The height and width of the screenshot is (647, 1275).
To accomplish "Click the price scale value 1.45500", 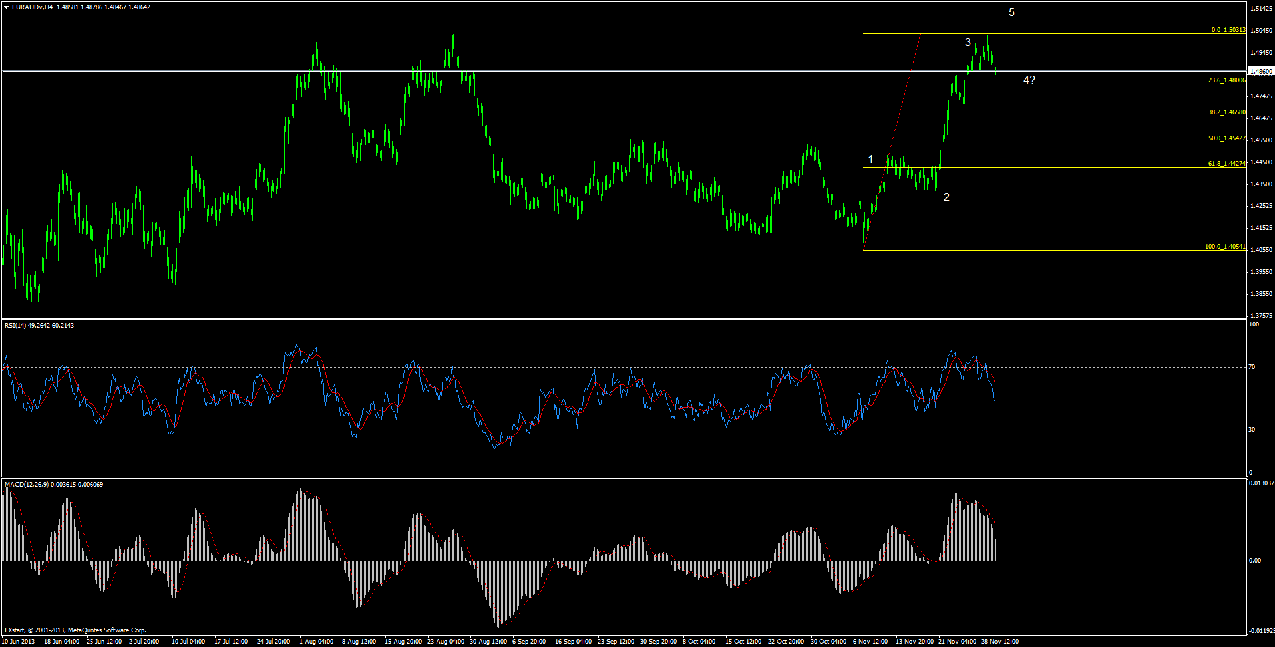I will tap(1262, 140).
